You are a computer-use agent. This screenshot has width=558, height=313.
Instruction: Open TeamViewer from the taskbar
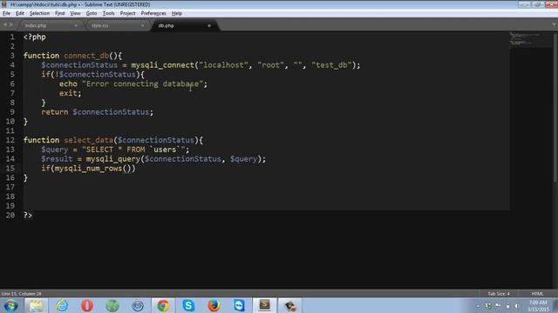pos(239,305)
